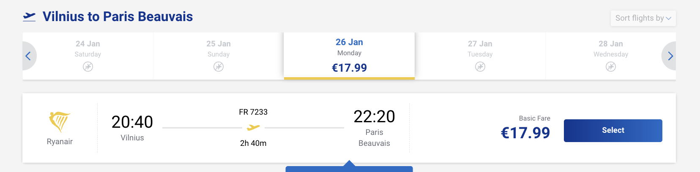Click the 20:40 departure time
The width and height of the screenshot is (700, 172).
(x=132, y=122)
